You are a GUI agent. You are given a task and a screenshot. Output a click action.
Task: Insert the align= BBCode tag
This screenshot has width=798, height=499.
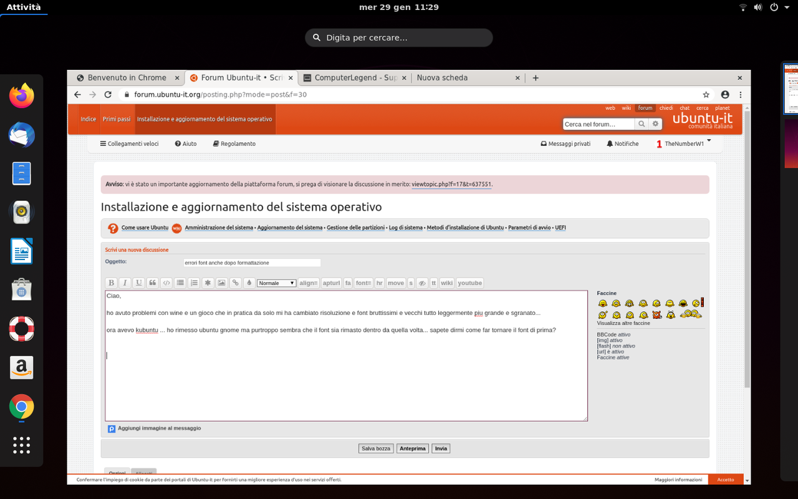pos(309,283)
